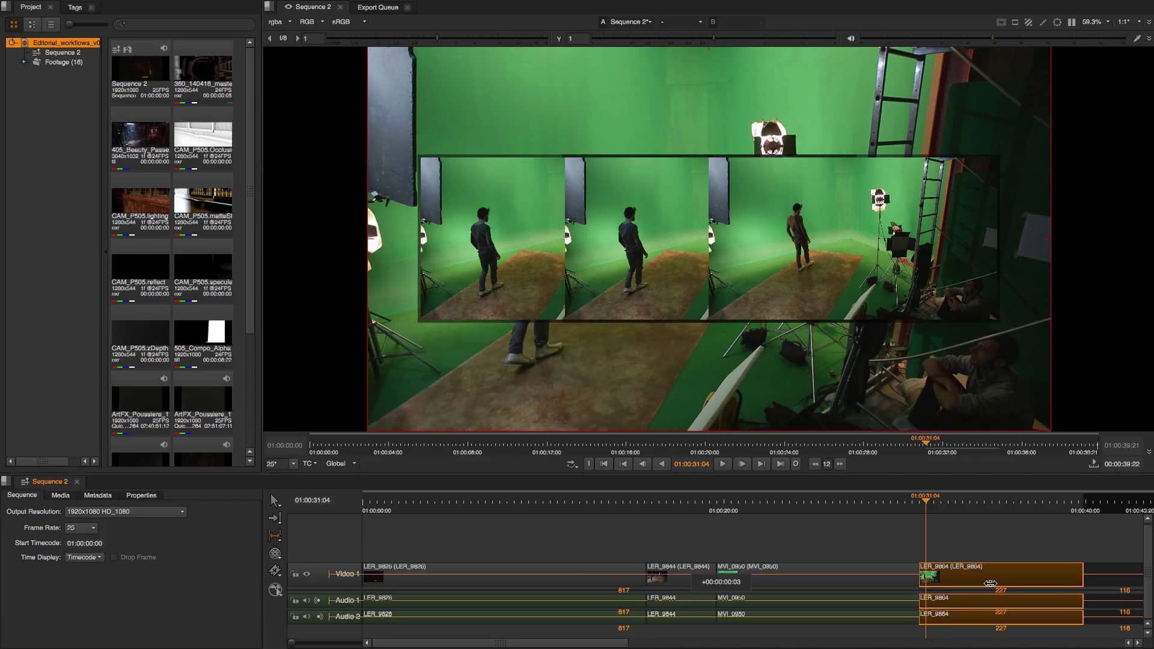1154x649 pixels.
Task: Pick the Razor tool in timeline tools
Action: (x=275, y=571)
